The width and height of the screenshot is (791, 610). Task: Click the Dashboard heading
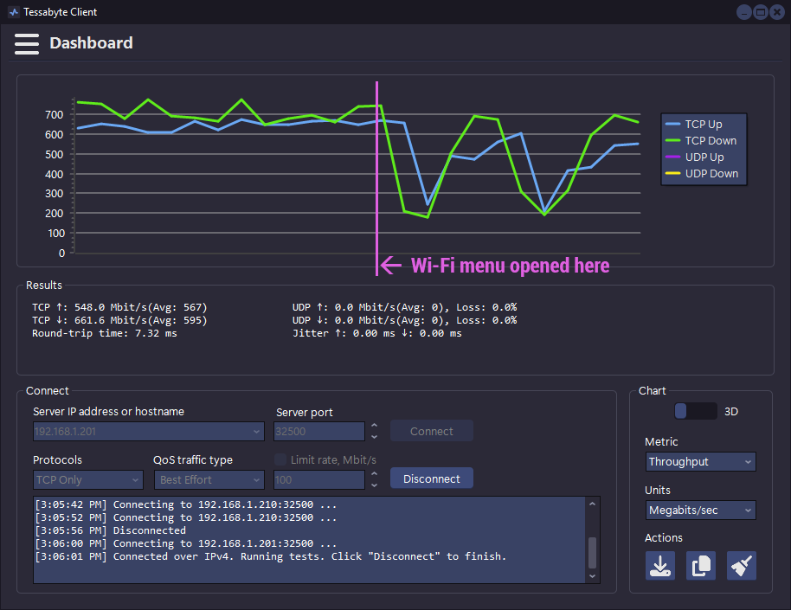(91, 43)
